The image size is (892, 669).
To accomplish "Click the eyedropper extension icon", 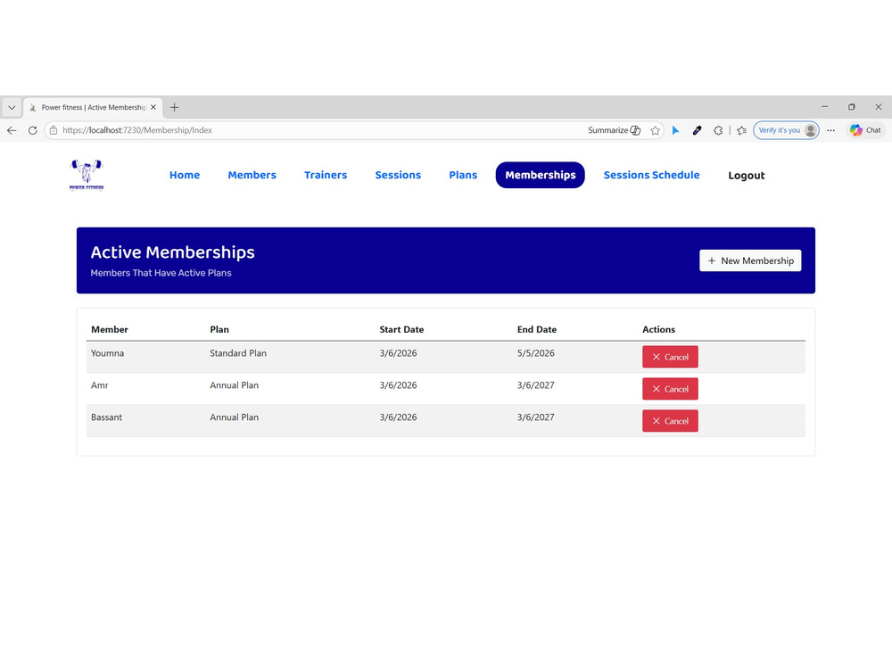I will point(697,130).
